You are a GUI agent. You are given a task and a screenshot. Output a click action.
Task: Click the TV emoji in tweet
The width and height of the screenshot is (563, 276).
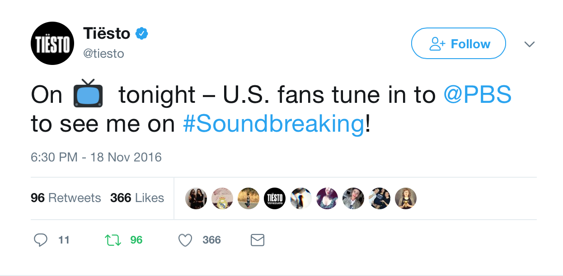tap(89, 93)
